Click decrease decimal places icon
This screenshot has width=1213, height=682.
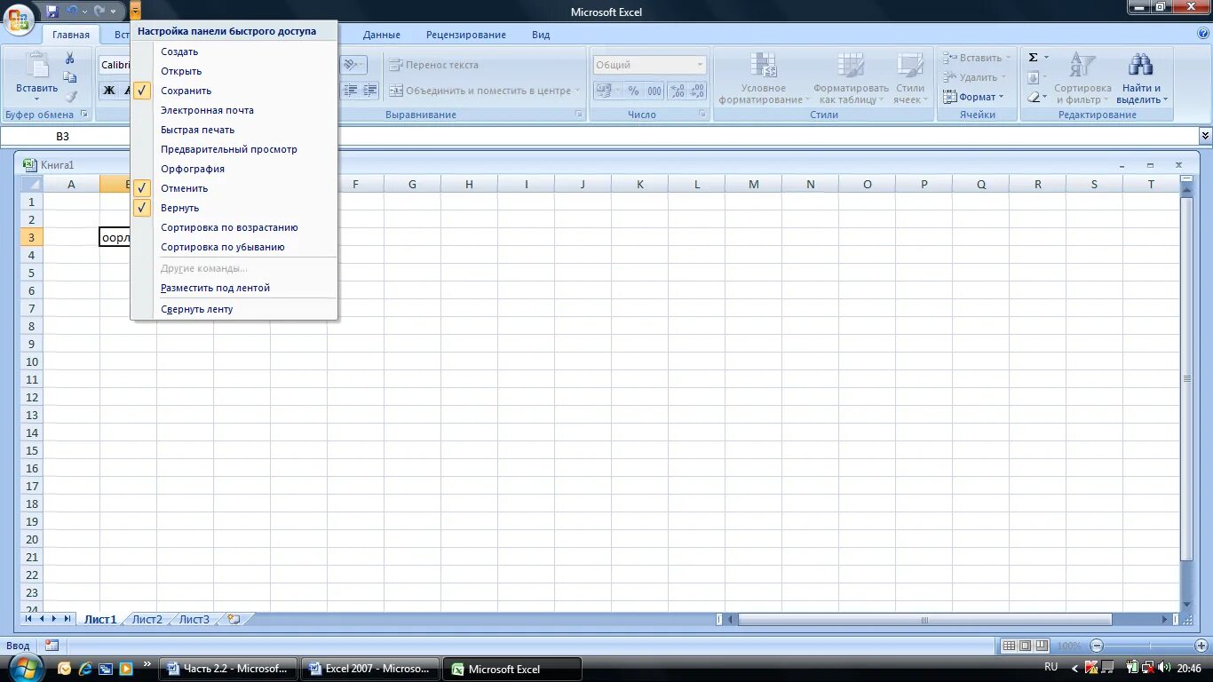tap(697, 91)
